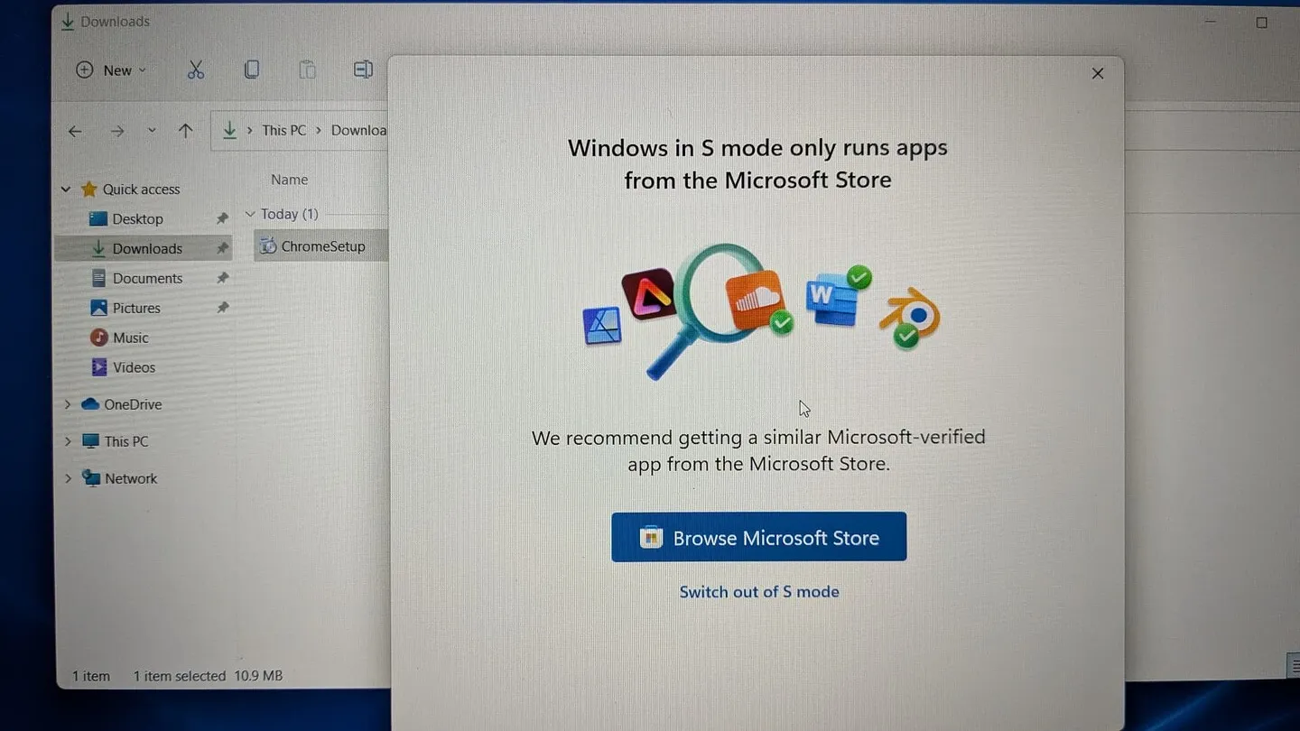Click the Cut scissors icon
The width and height of the screenshot is (1300, 731).
pos(196,69)
